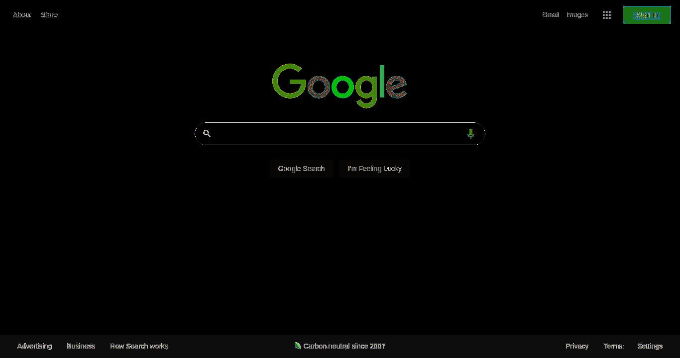Open the Advertising footer link

(x=34, y=346)
